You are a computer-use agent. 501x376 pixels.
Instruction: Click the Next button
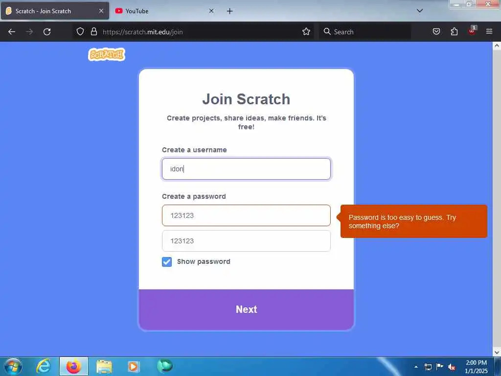[x=247, y=309]
